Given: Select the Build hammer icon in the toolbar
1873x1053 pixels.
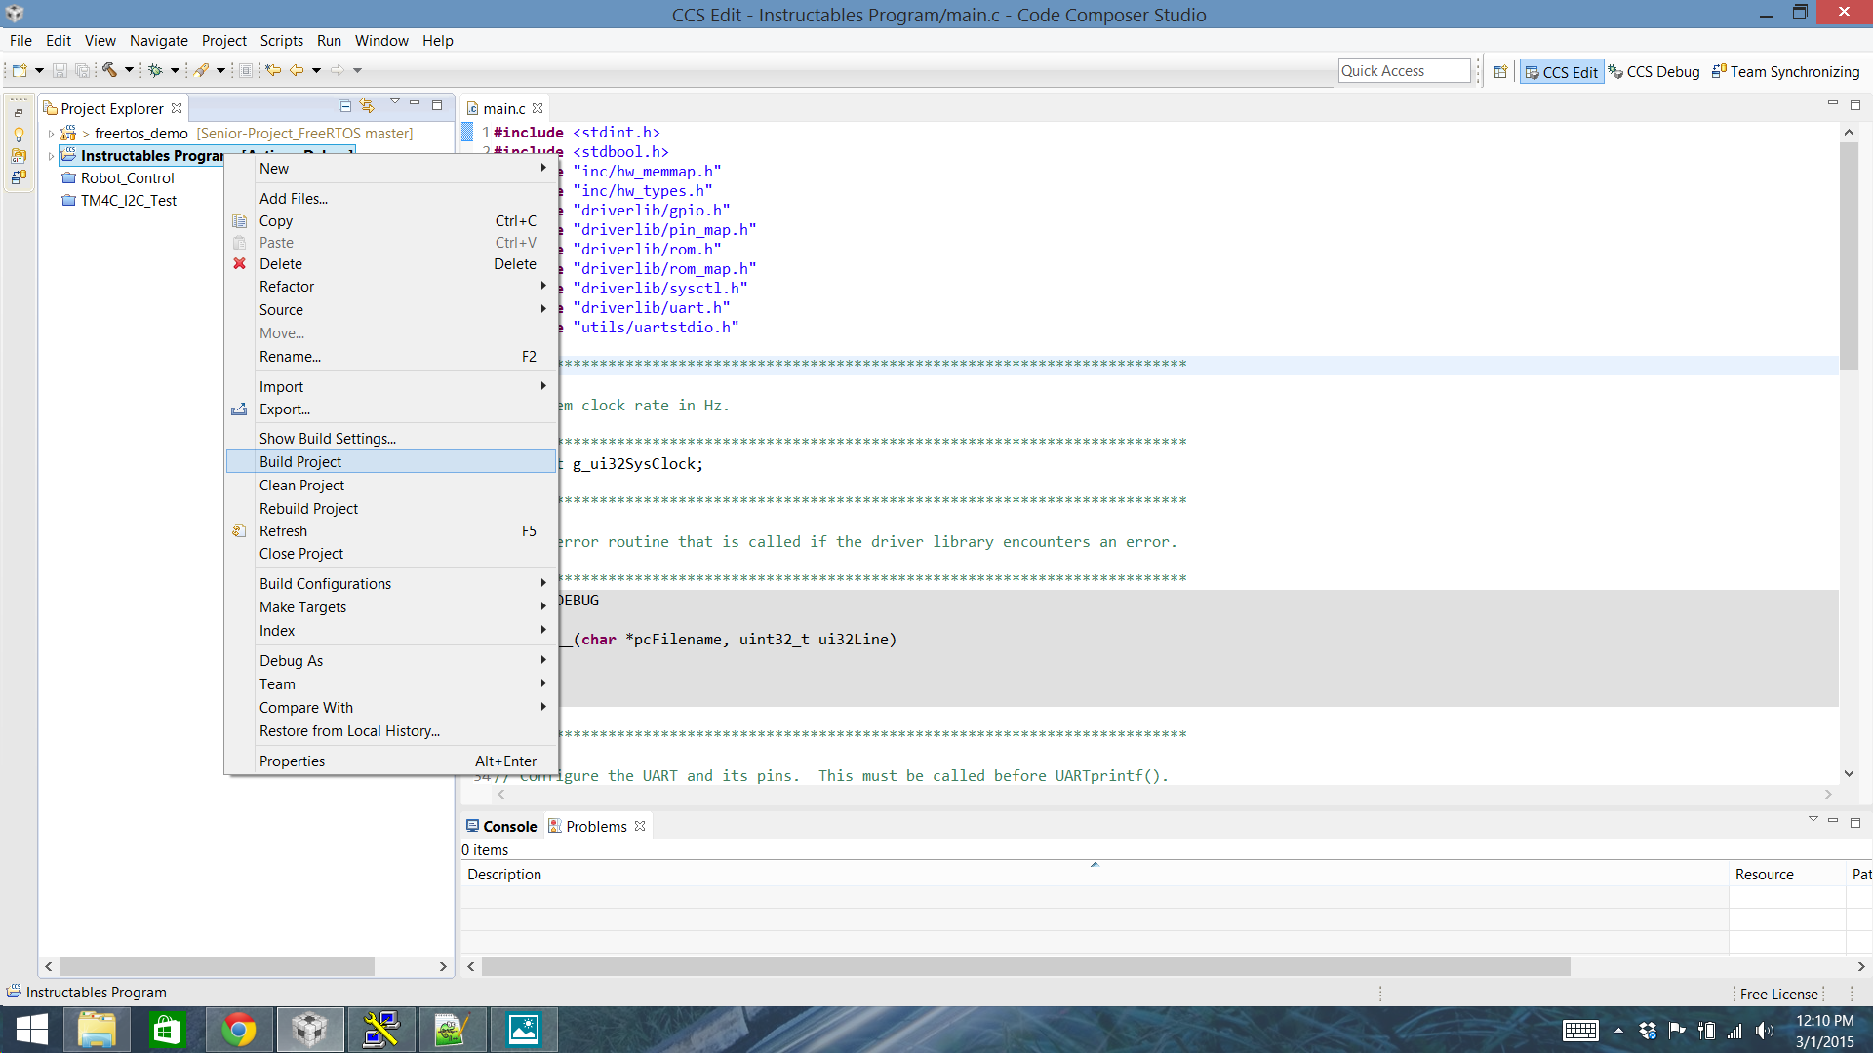Looking at the screenshot, I should (109, 70).
